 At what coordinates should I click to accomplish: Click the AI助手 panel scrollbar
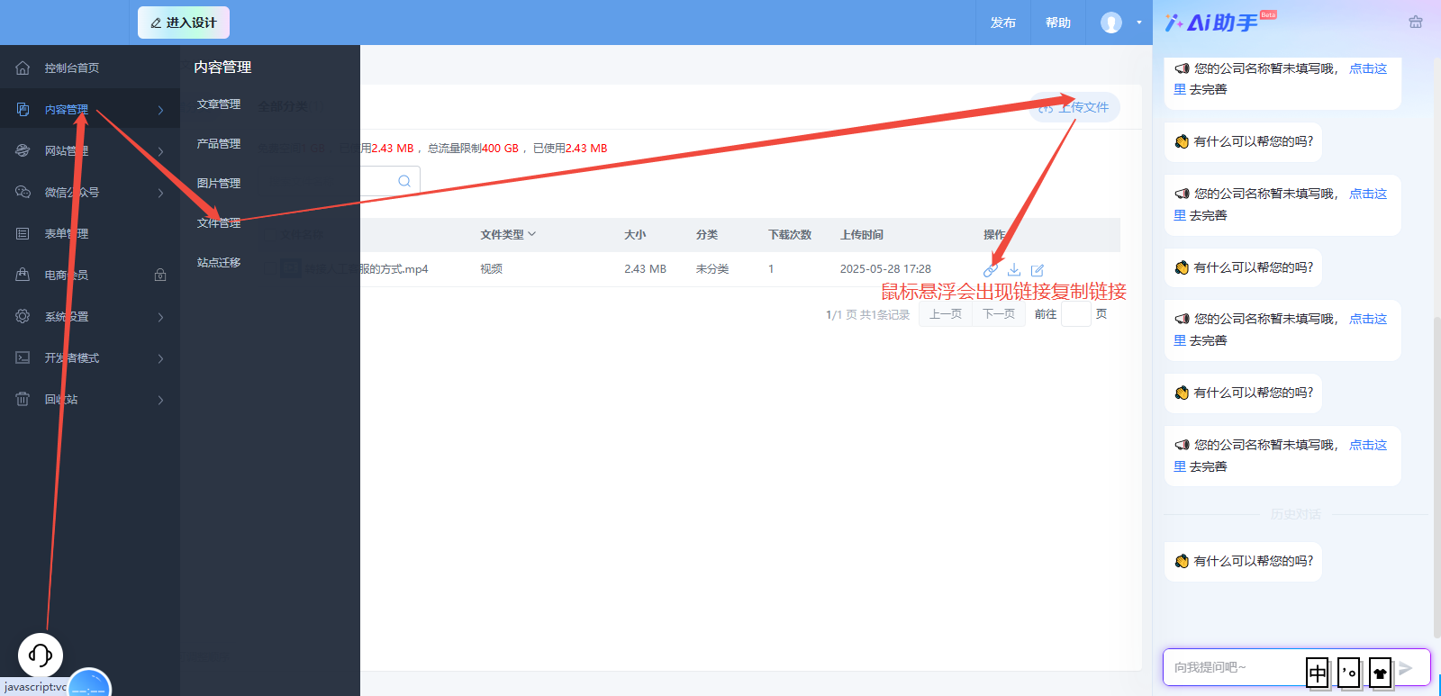point(1436,477)
